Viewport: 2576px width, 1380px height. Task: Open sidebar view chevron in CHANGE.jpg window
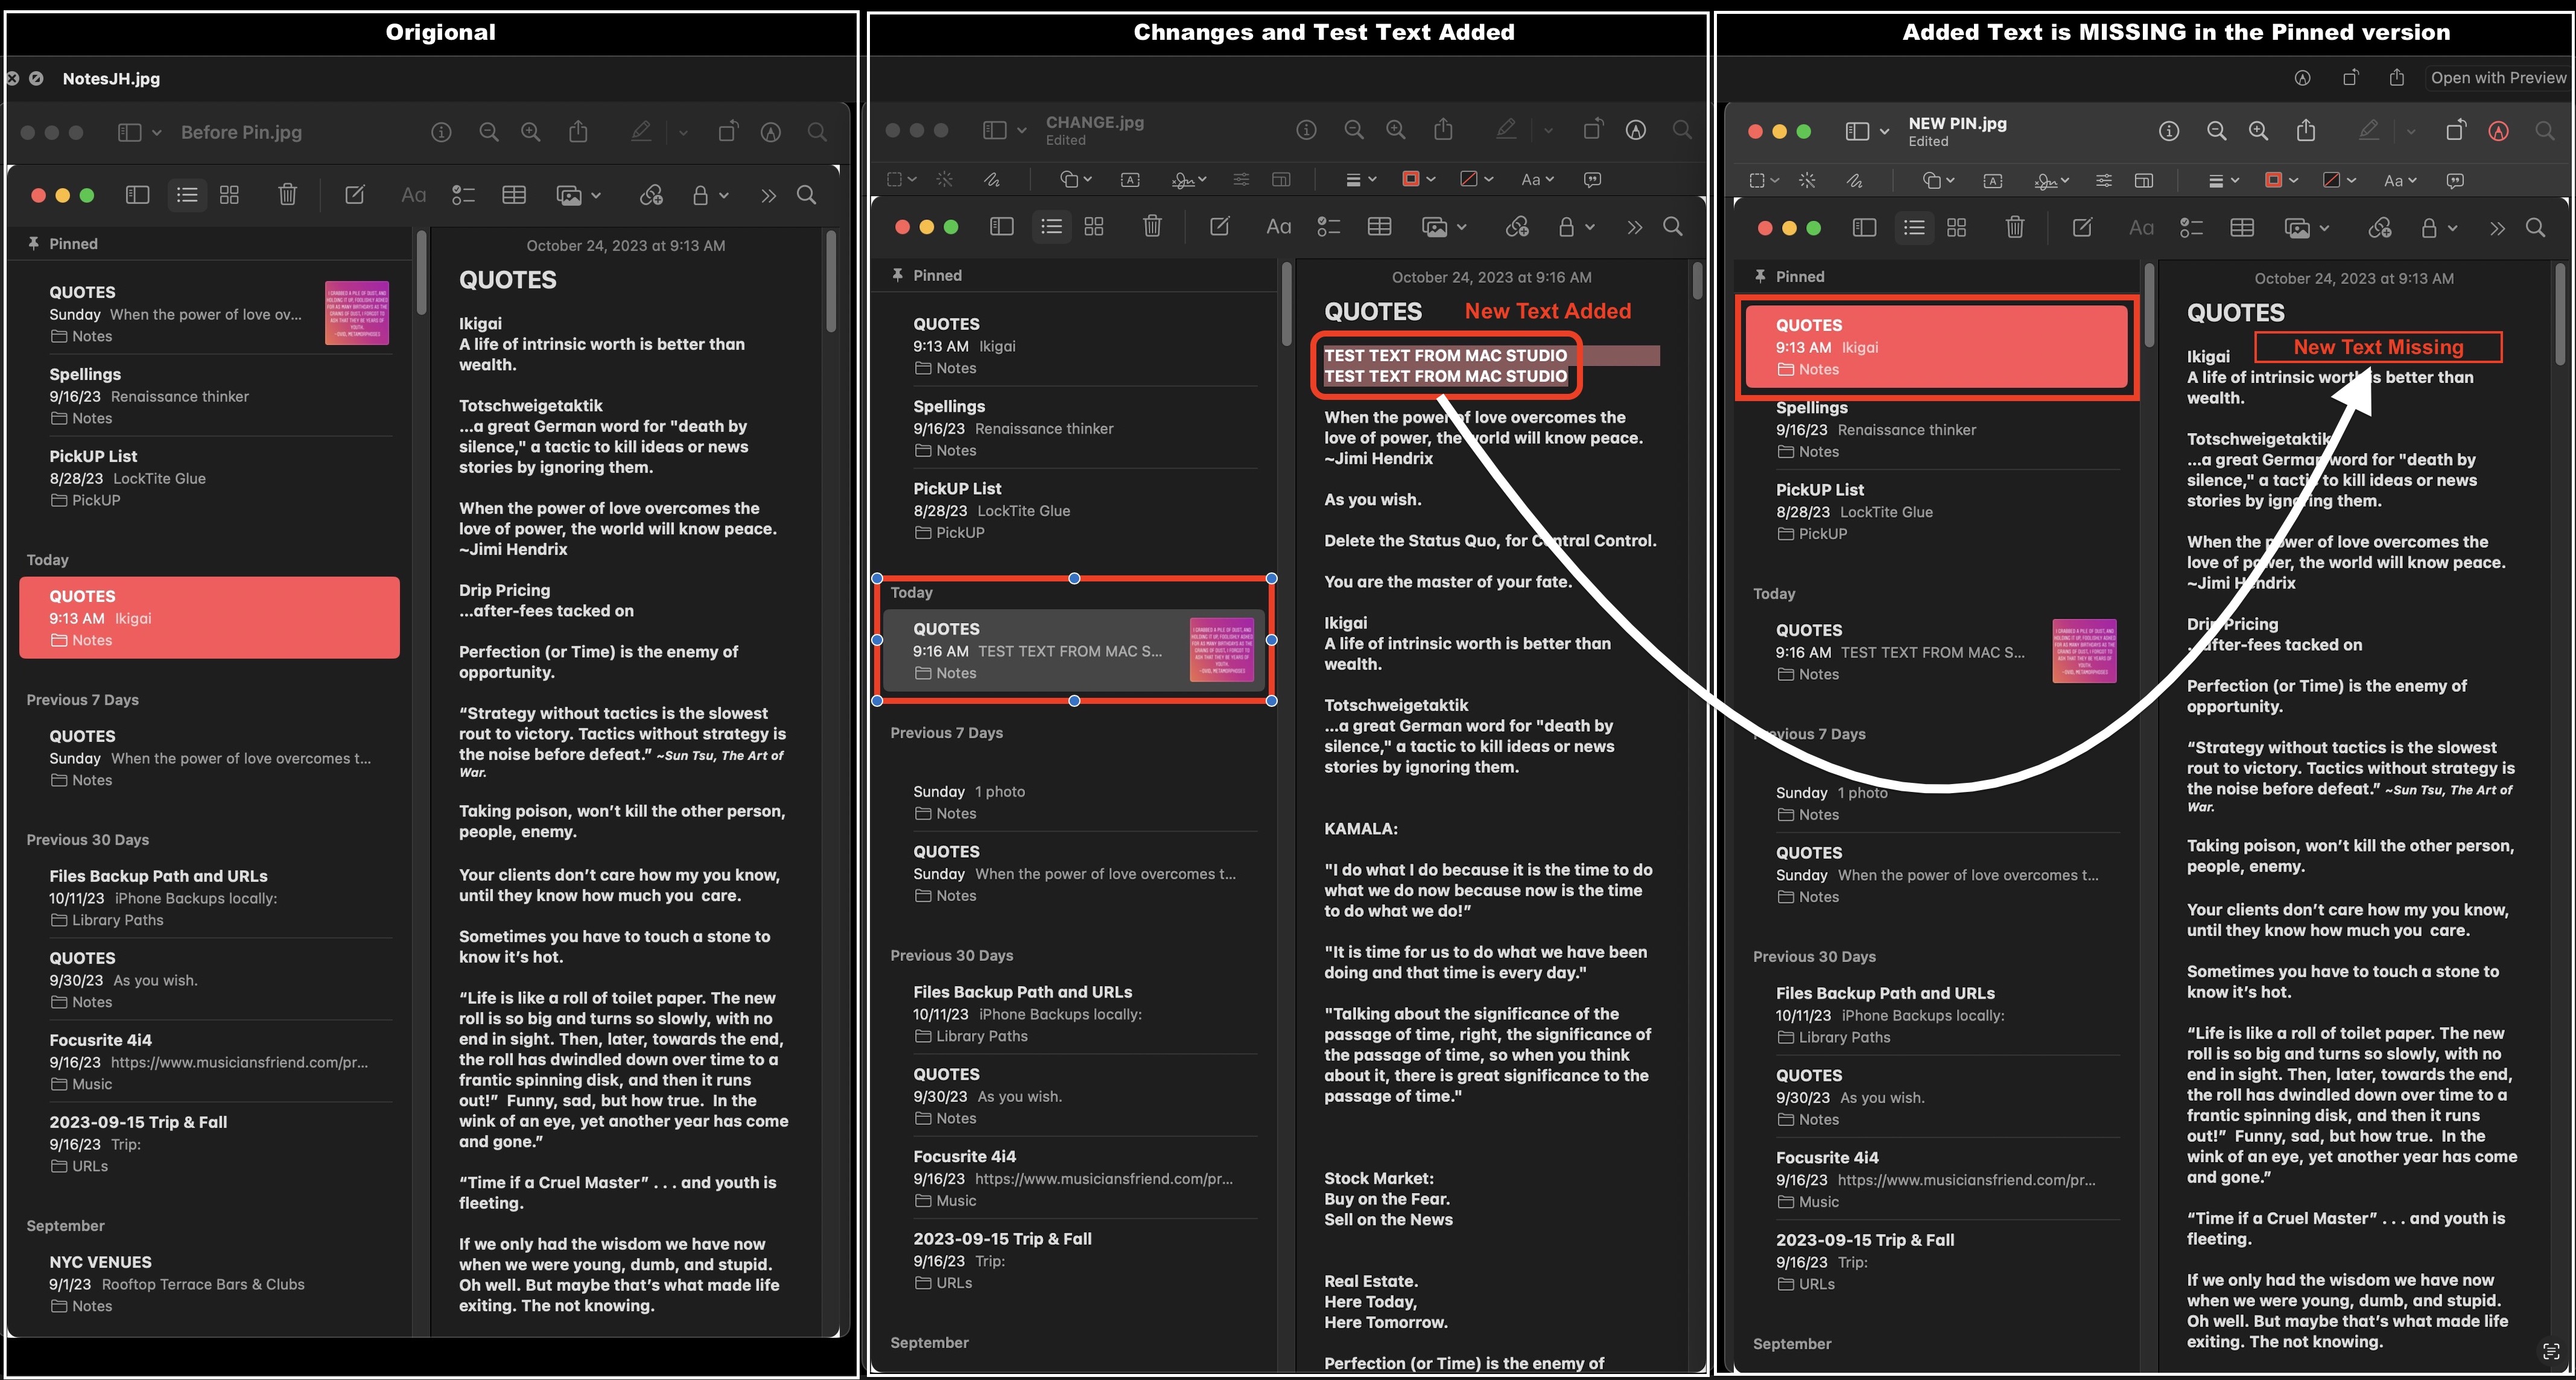(1021, 130)
